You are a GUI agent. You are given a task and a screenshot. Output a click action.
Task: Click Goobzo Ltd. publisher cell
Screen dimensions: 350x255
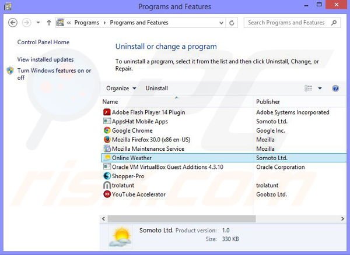point(271,194)
